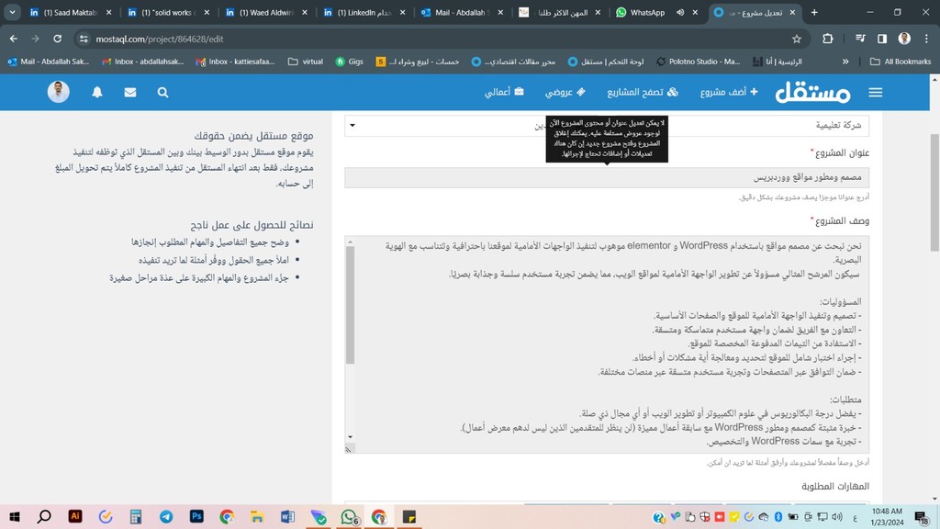
Task: Bookmark this page with the star icon
Action: 796,39
